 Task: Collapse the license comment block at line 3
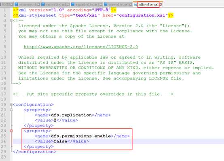tap(11, 21)
